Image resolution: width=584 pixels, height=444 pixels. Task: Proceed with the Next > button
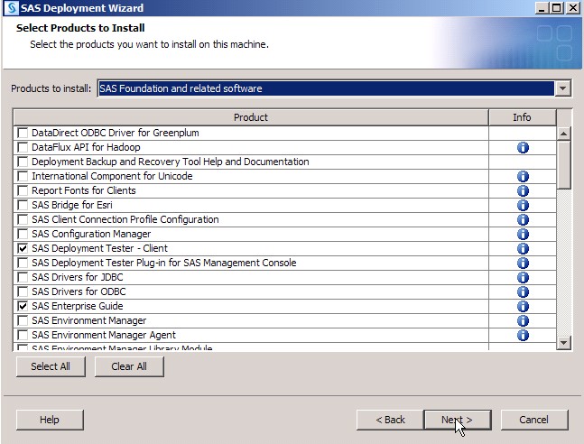[458, 420]
